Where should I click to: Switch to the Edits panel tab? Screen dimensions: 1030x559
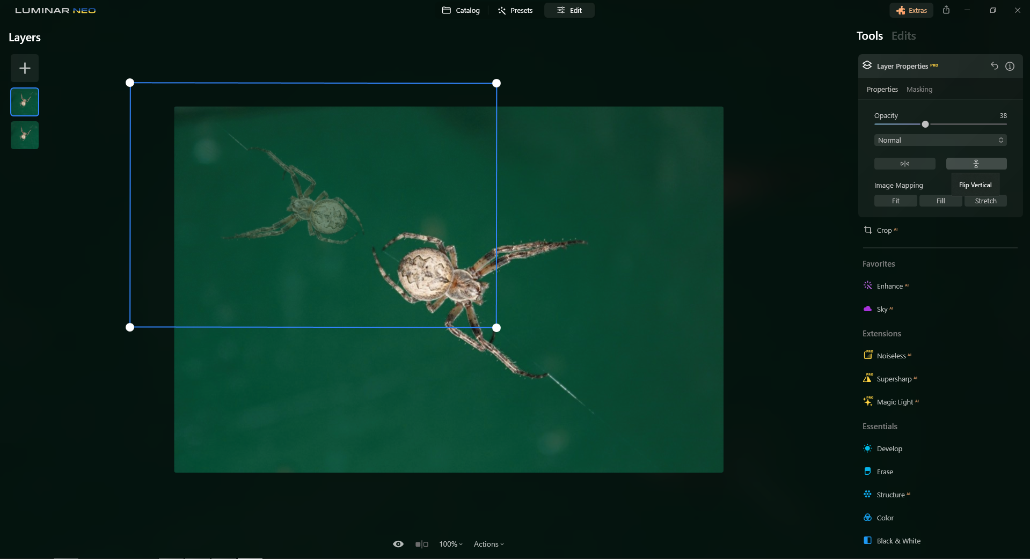click(904, 36)
